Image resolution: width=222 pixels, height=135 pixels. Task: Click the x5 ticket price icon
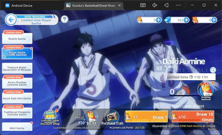(x=91, y=116)
